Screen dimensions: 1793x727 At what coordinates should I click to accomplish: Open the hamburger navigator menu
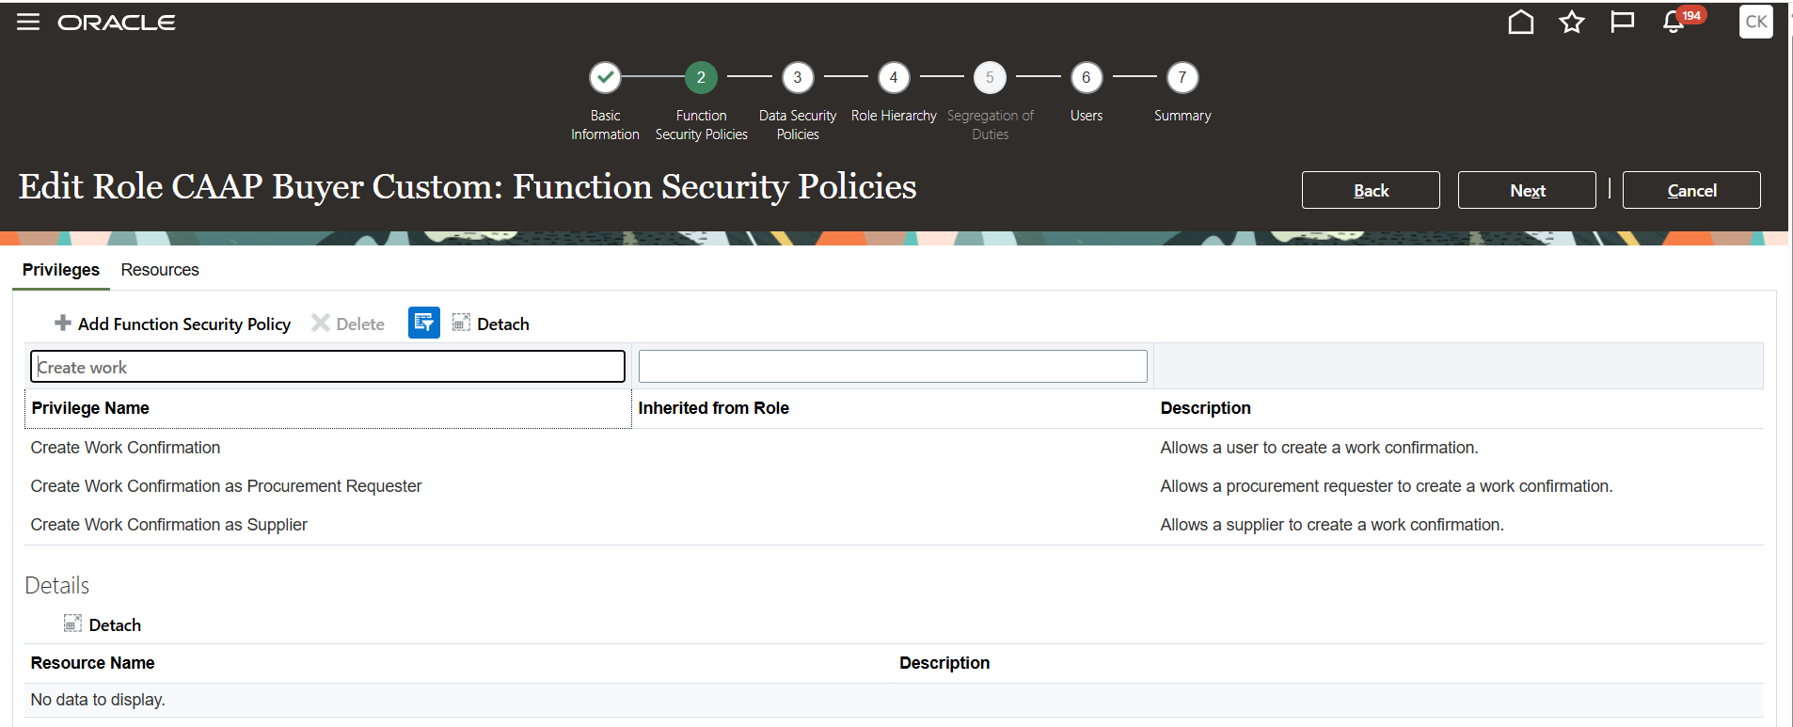28,23
